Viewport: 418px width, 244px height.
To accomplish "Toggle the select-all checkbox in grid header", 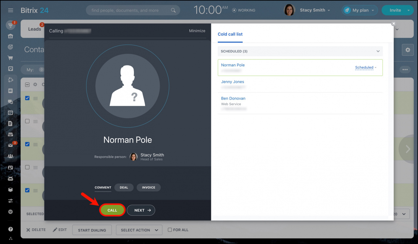I will [27, 84].
